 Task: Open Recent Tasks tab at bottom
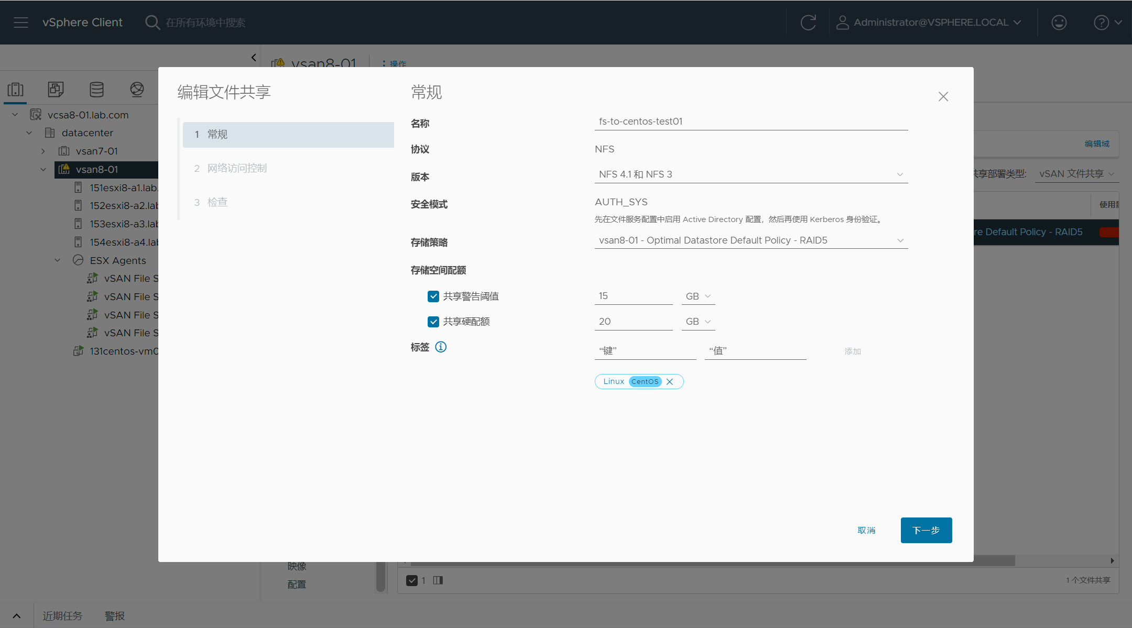(62, 616)
